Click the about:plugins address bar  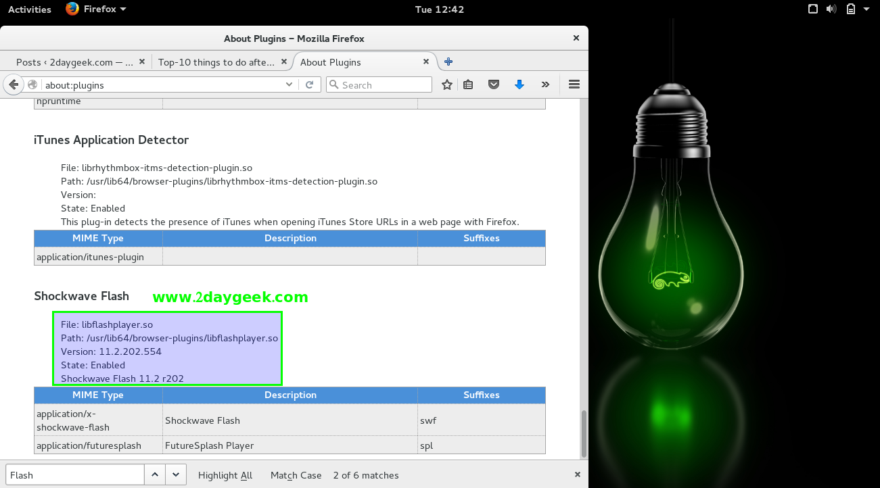(162, 85)
